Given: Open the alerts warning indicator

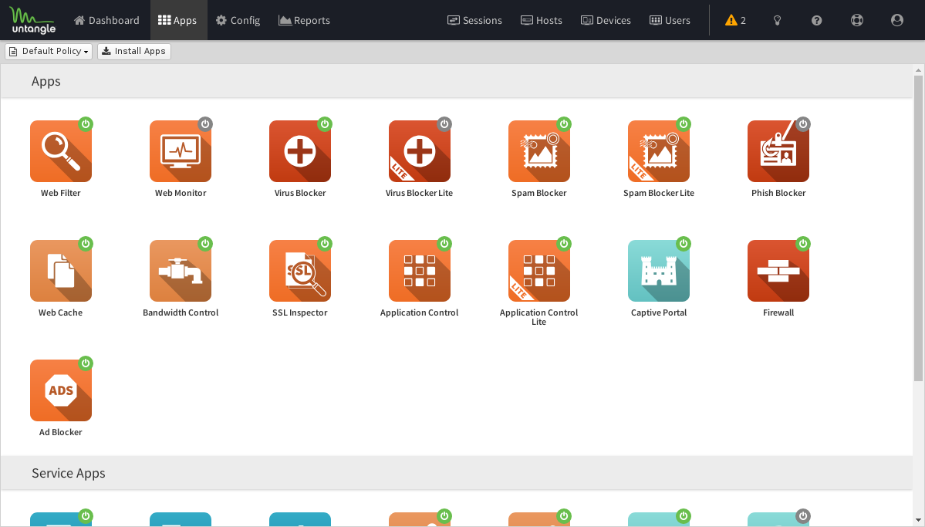Looking at the screenshot, I should coord(735,20).
